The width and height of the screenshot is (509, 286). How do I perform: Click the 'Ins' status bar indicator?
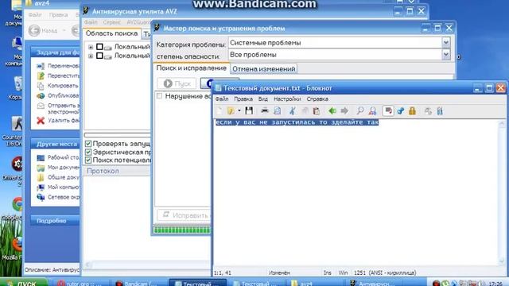(x=327, y=272)
